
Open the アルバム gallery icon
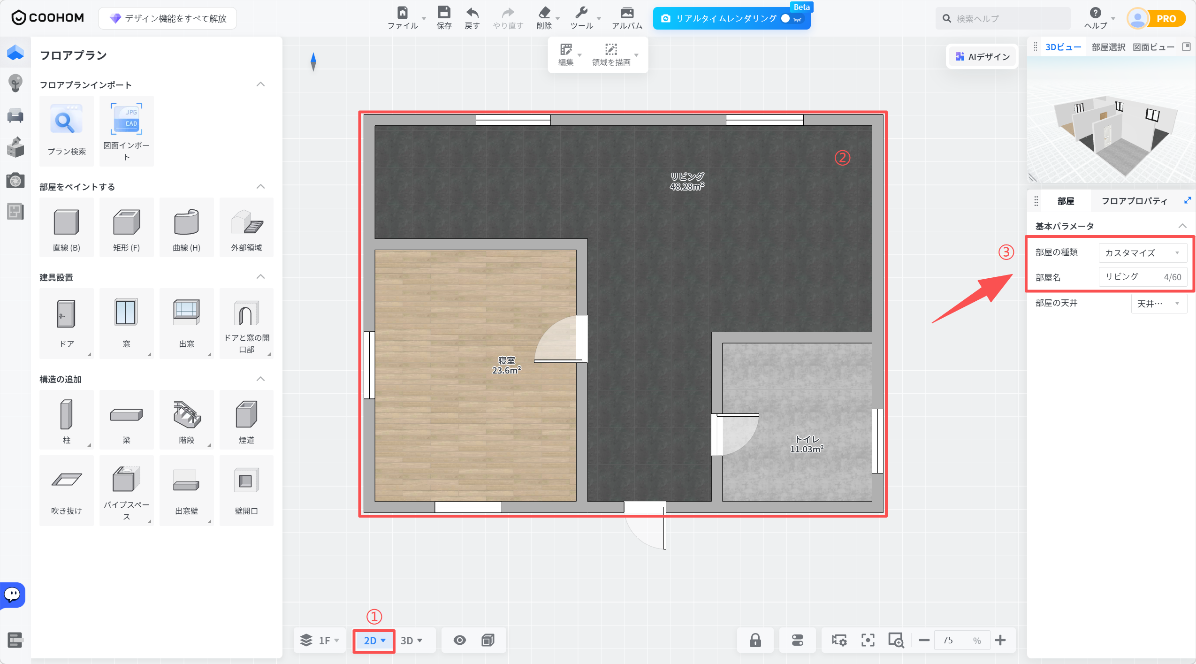click(x=627, y=13)
